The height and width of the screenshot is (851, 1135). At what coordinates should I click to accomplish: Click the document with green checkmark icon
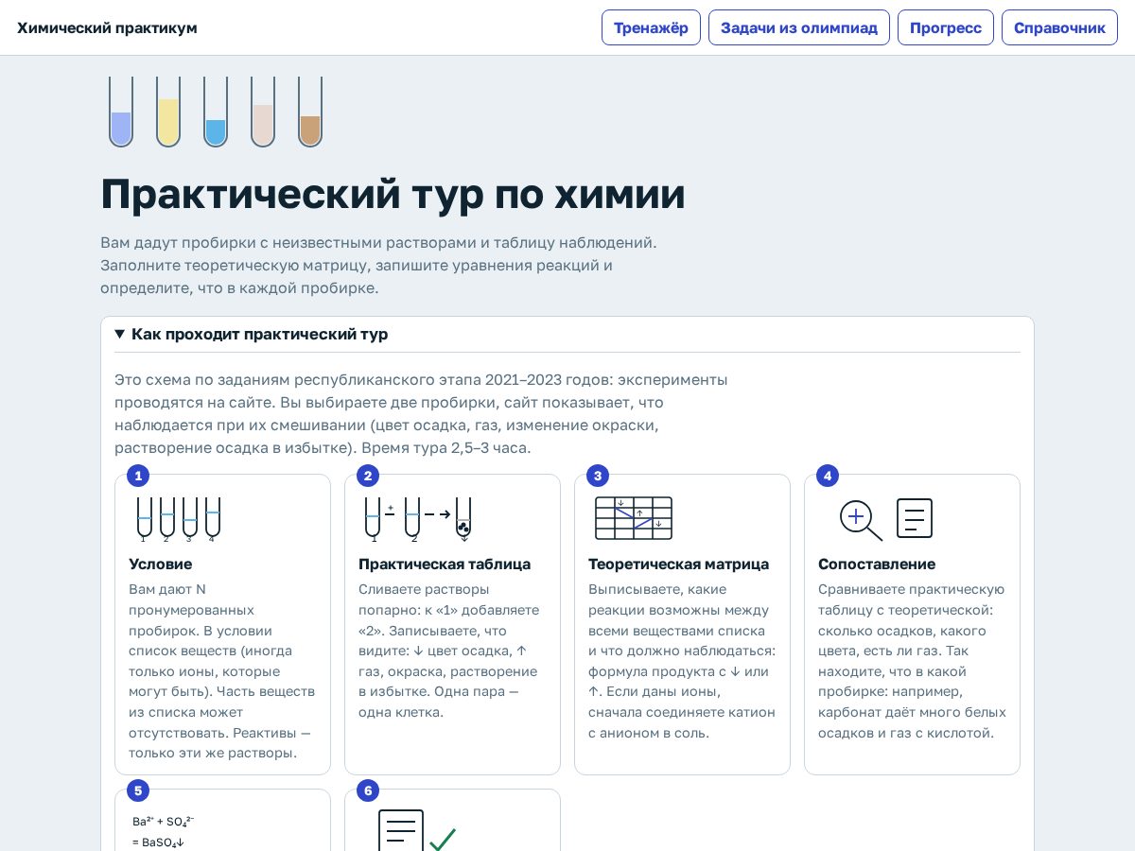(x=416, y=832)
